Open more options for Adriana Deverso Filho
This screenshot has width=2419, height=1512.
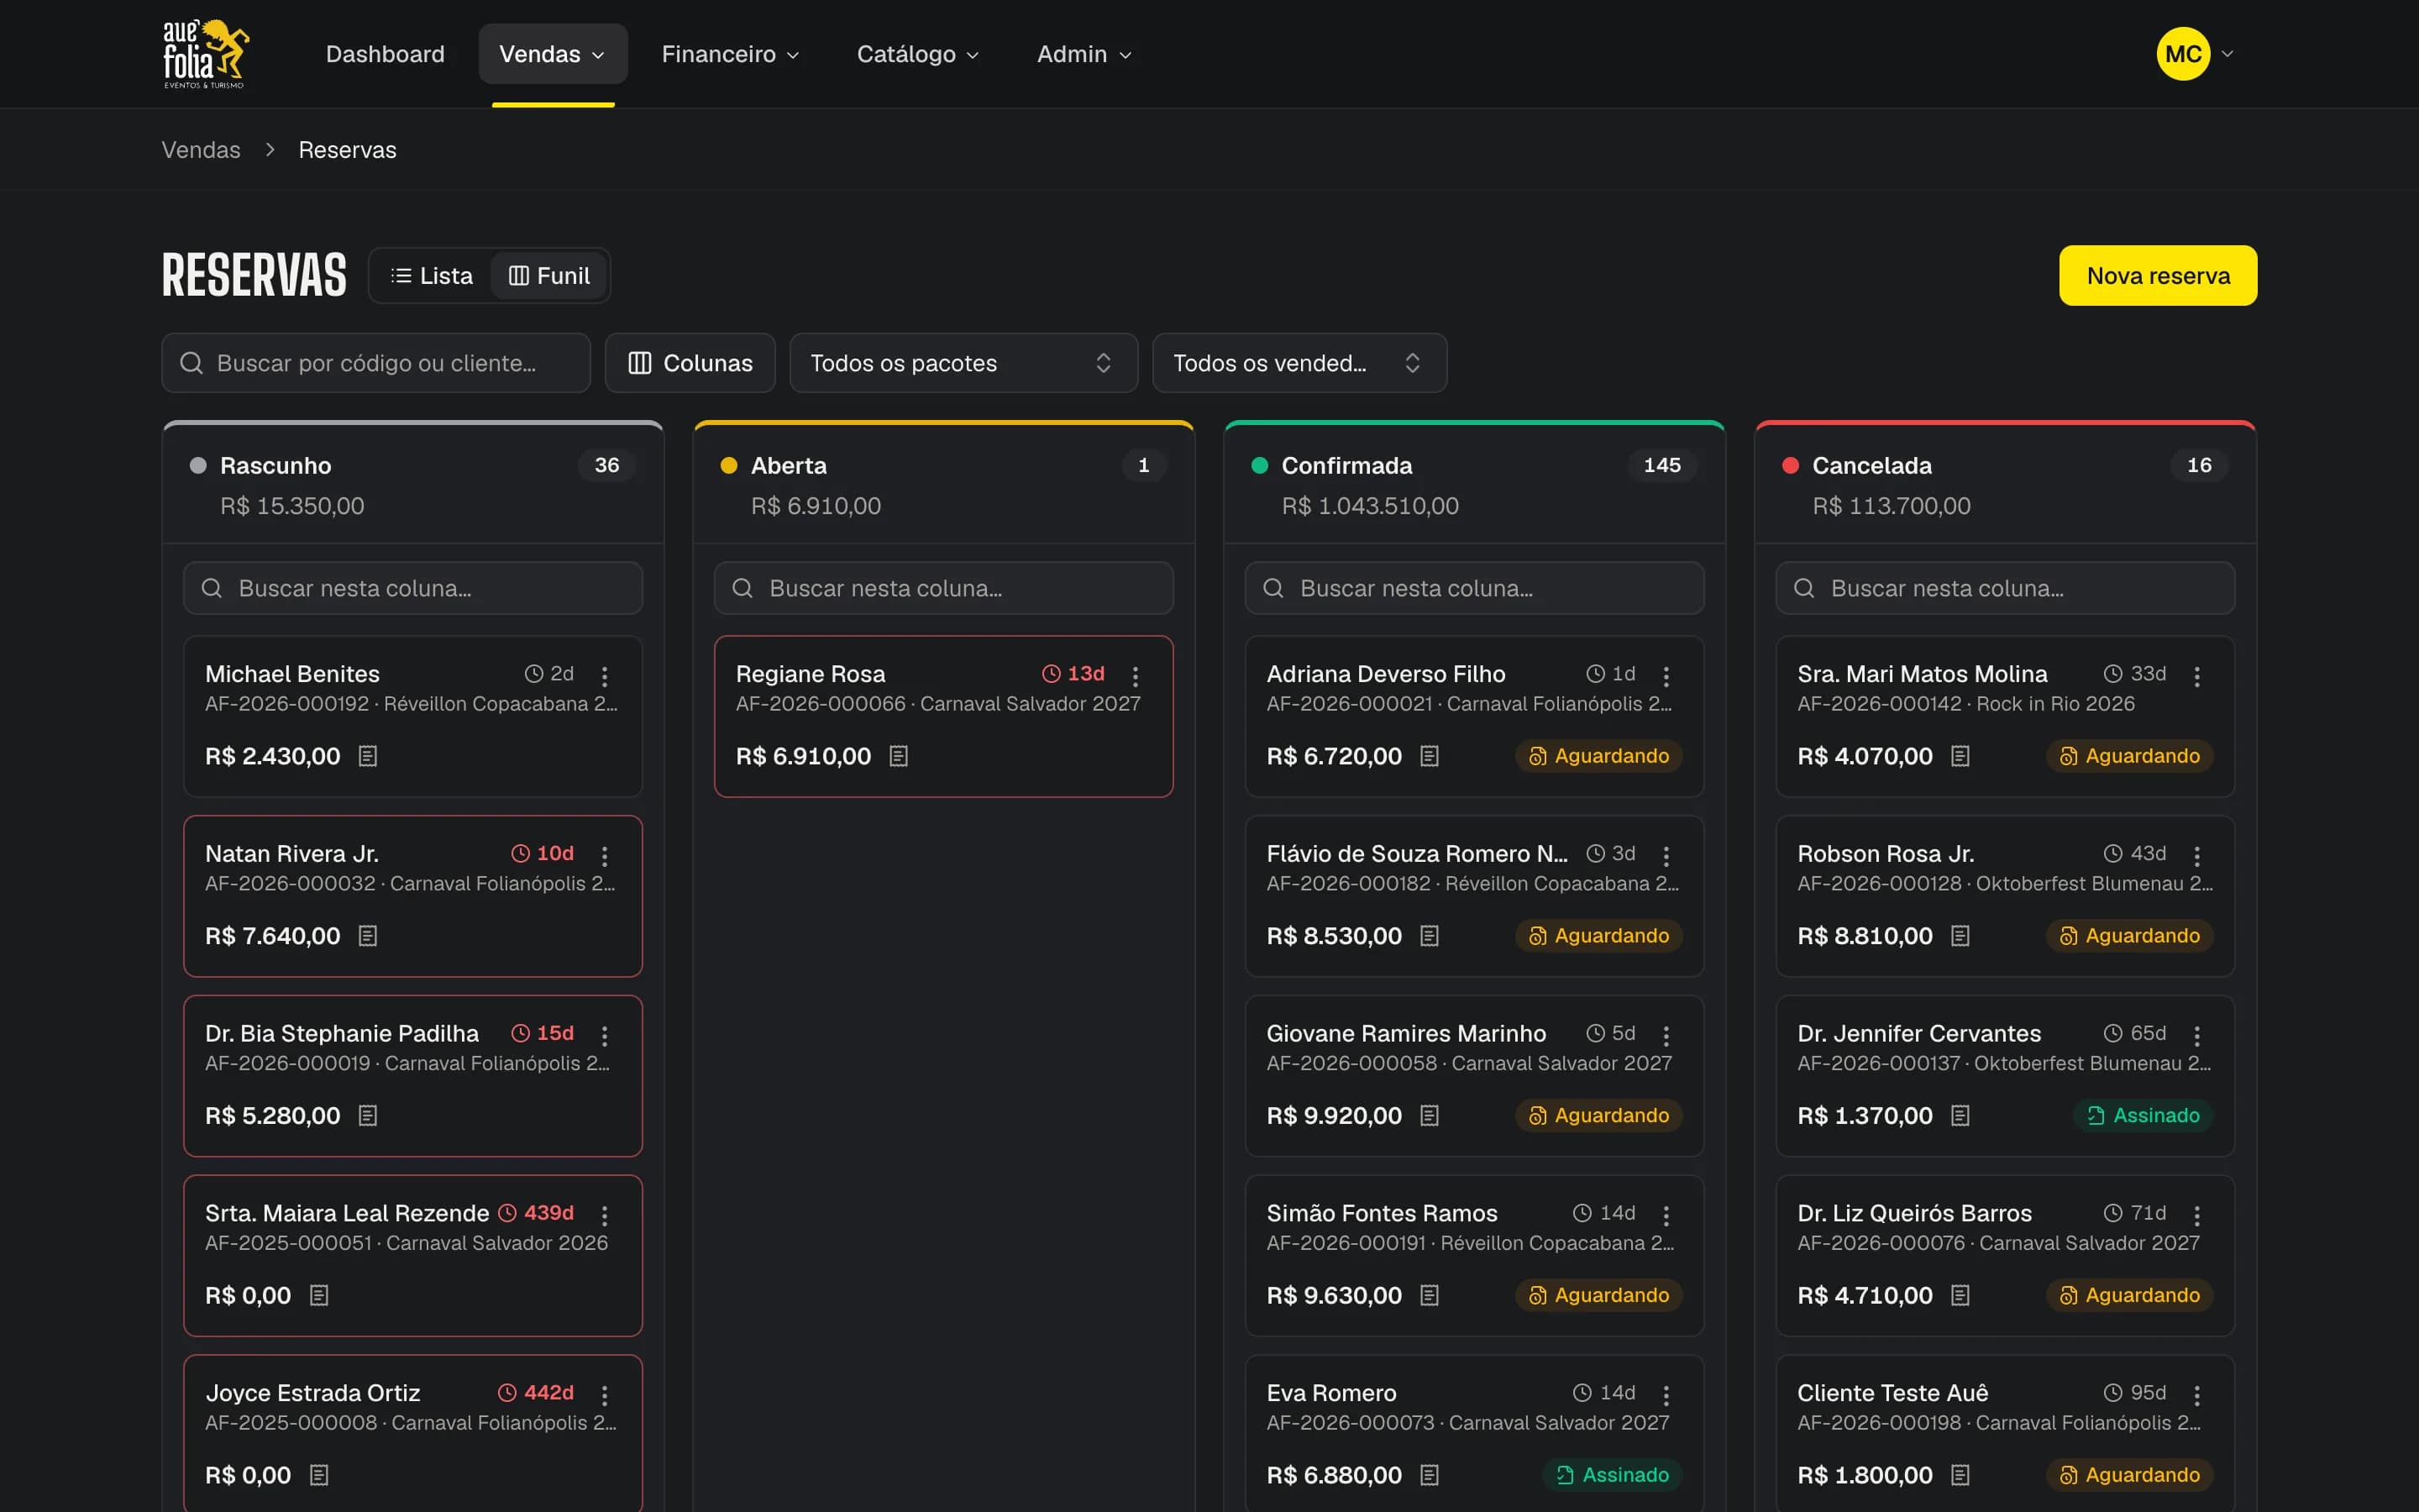[1666, 676]
